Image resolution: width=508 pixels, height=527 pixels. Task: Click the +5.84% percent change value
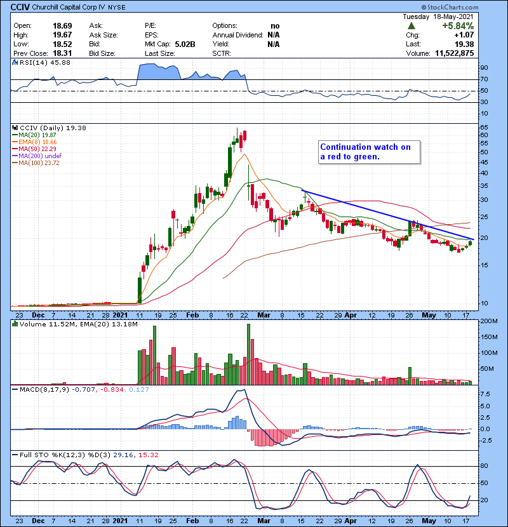458,26
